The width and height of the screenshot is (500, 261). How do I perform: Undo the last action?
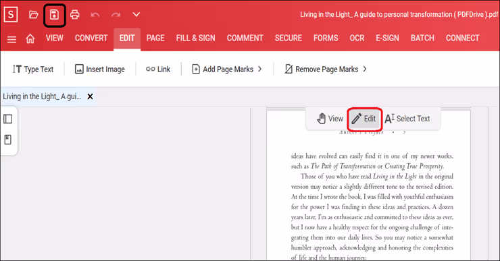[x=95, y=15]
